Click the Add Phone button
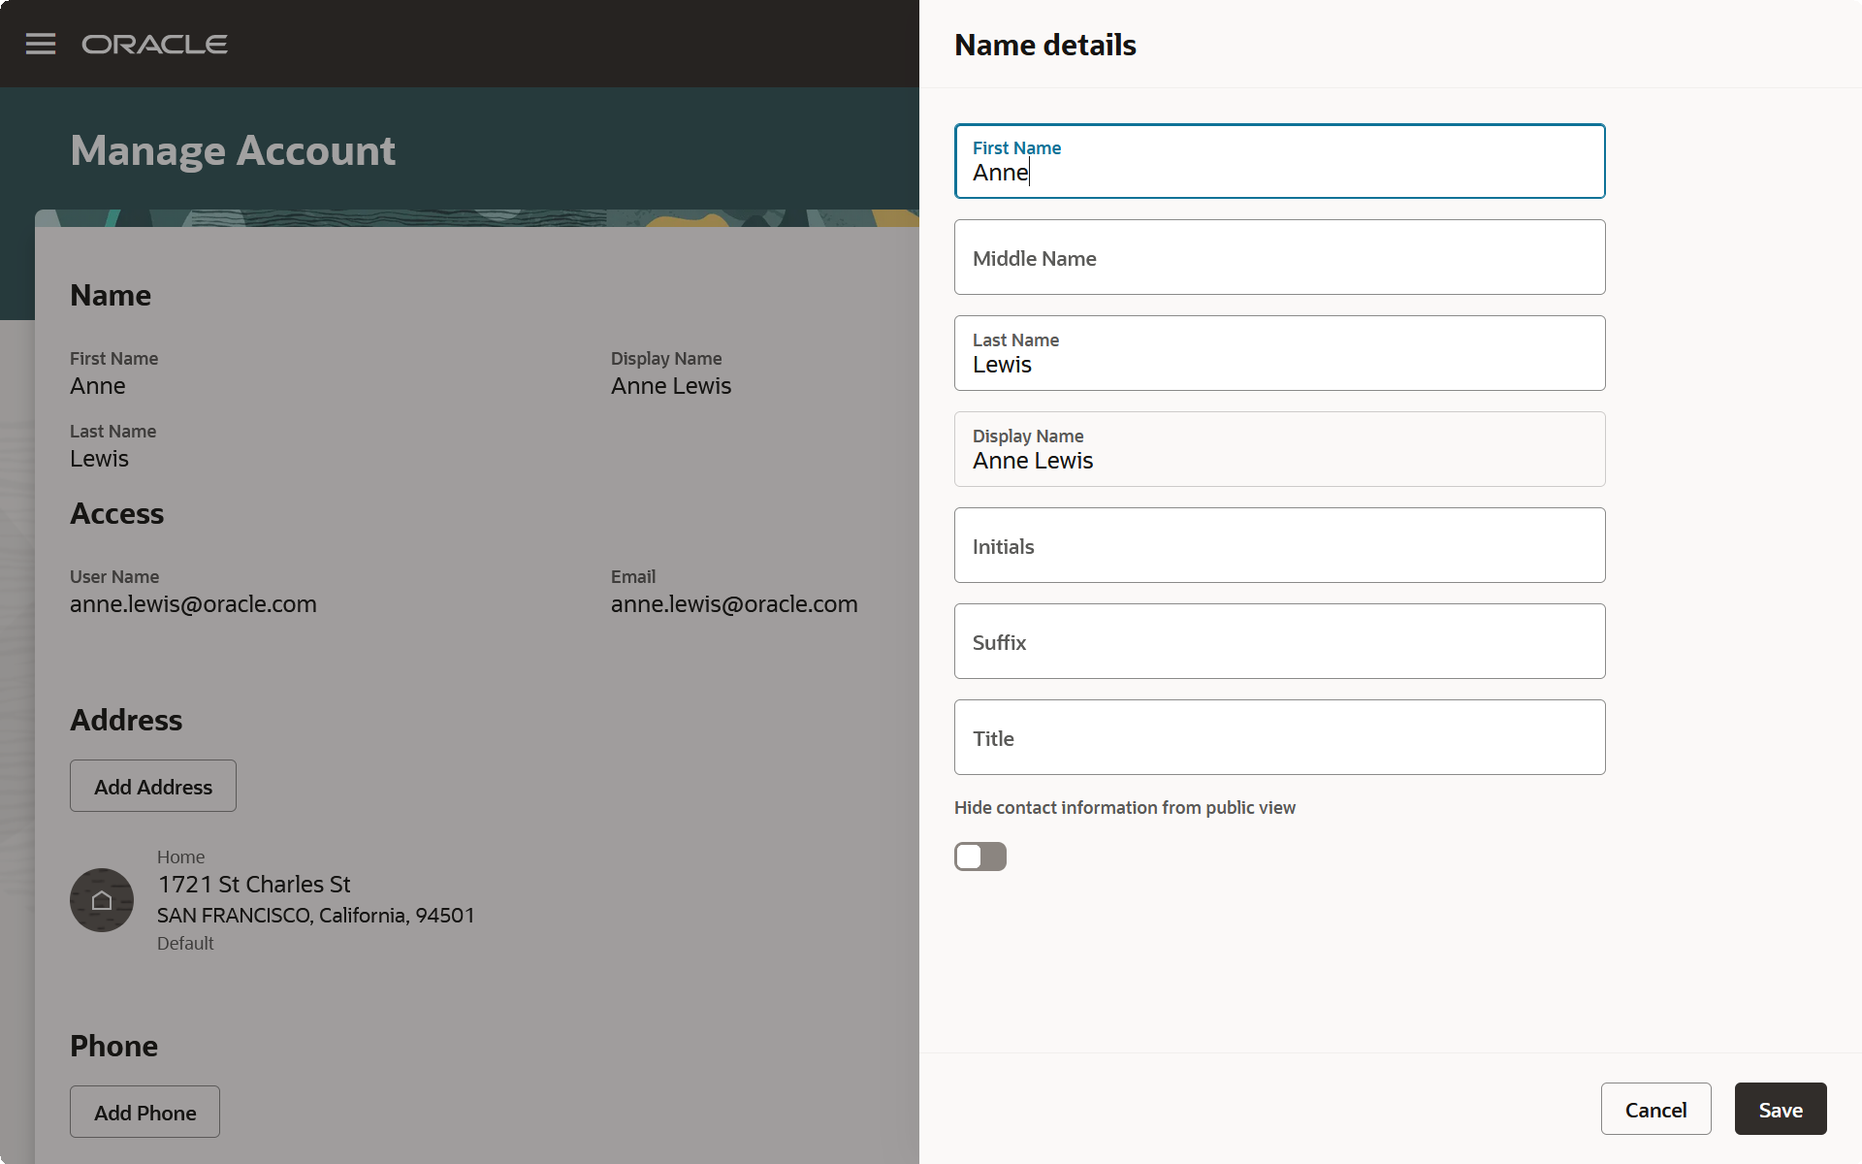The width and height of the screenshot is (1862, 1164). [x=144, y=1112]
